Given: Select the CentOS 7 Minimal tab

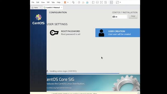Looking at the screenshot, I should click(53, 8).
